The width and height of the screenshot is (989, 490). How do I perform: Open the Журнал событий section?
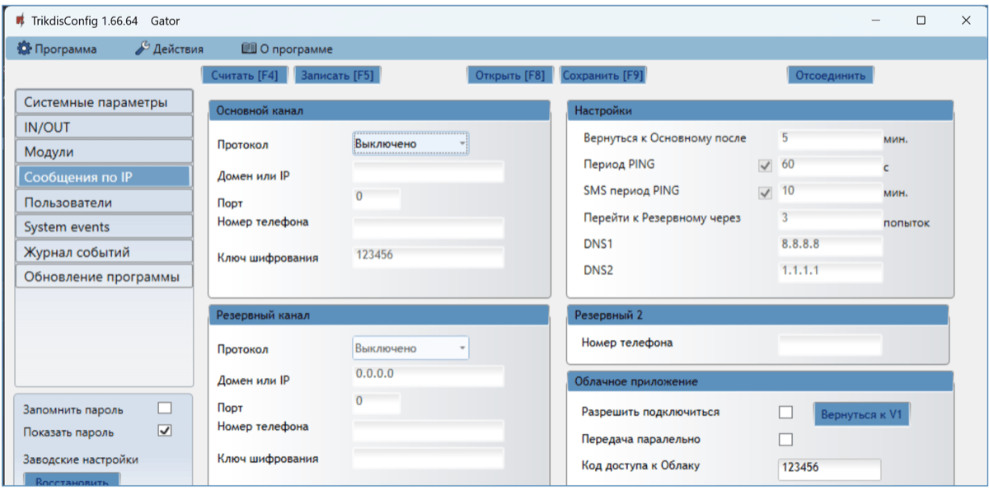(x=103, y=252)
